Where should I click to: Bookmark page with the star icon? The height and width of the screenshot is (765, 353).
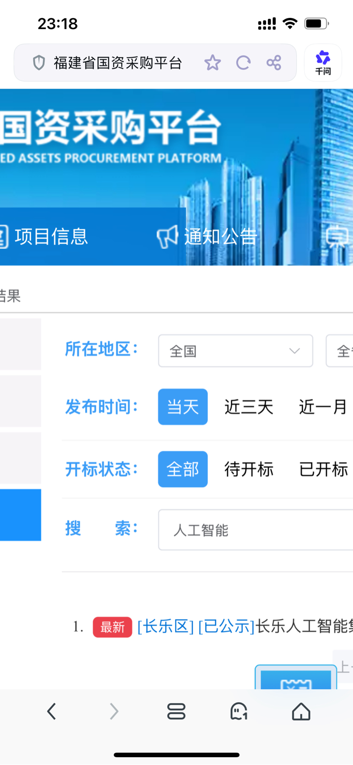pos(212,63)
